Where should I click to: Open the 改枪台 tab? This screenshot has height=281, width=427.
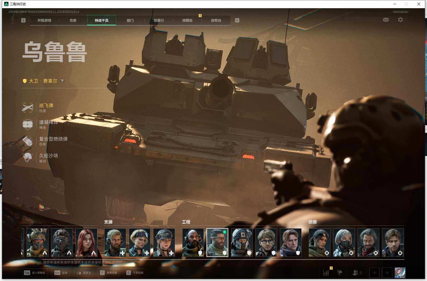216,20
